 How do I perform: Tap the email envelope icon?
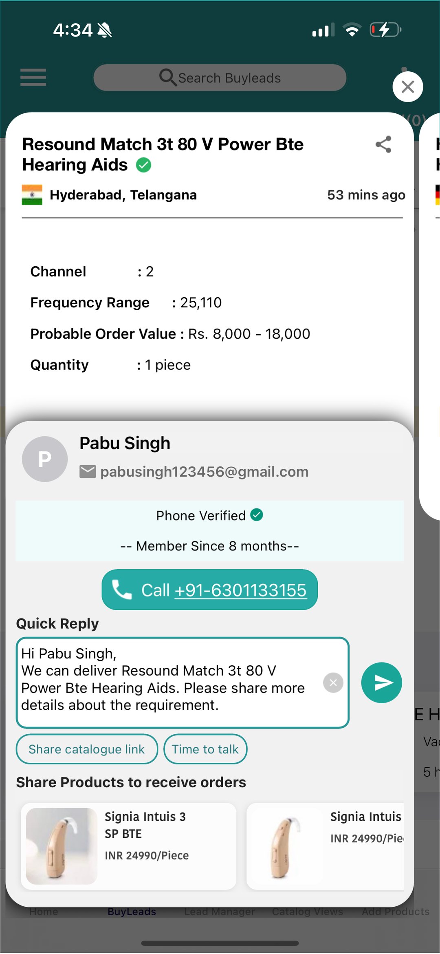coord(88,472)
